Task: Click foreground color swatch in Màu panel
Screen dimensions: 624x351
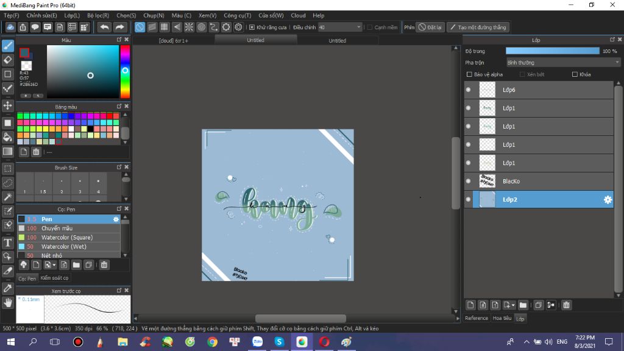Action: click(x=24, y=53)
